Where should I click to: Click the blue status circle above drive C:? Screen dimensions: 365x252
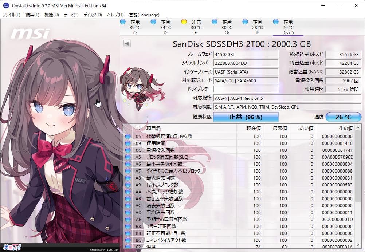[123, 22]
